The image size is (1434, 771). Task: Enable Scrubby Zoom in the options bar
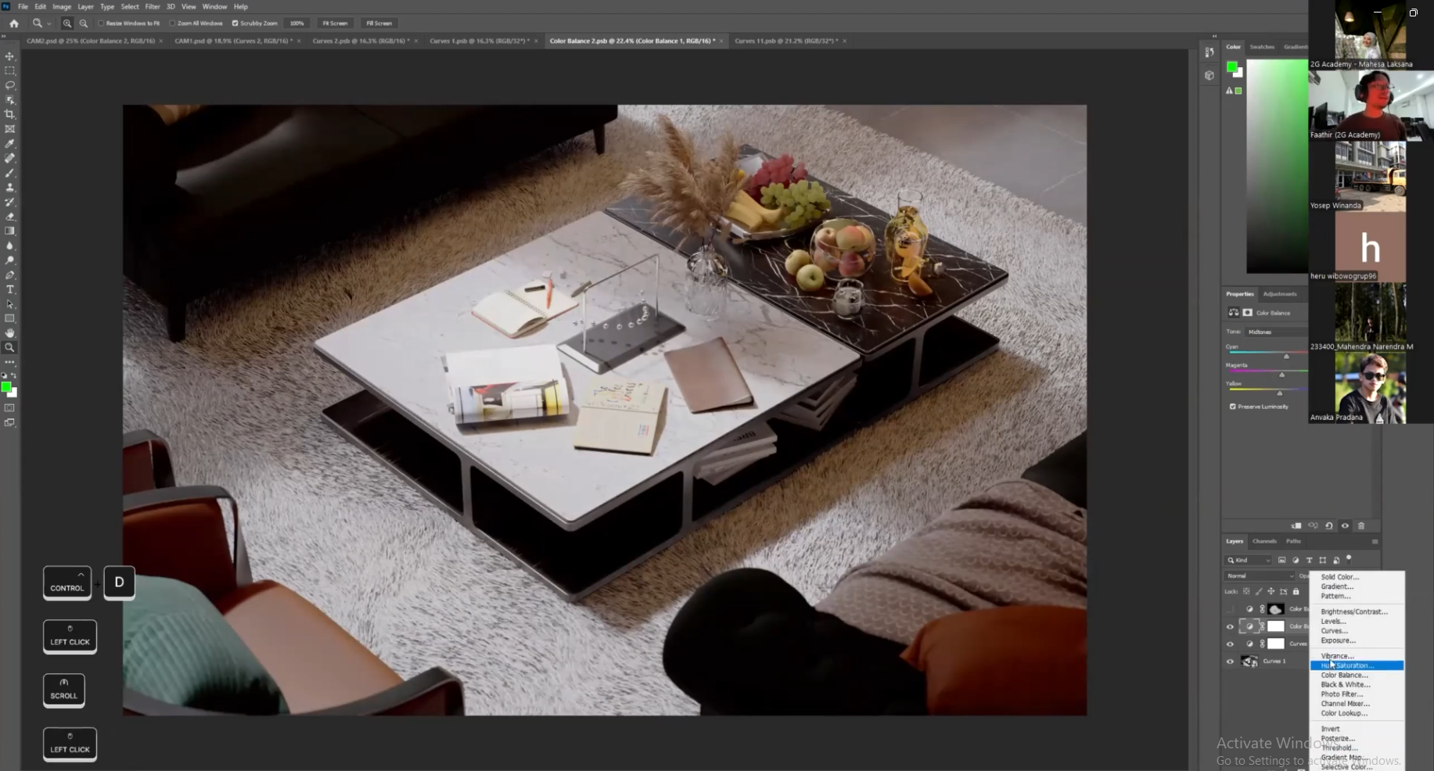pyautogui.click(x=235, y=23)
